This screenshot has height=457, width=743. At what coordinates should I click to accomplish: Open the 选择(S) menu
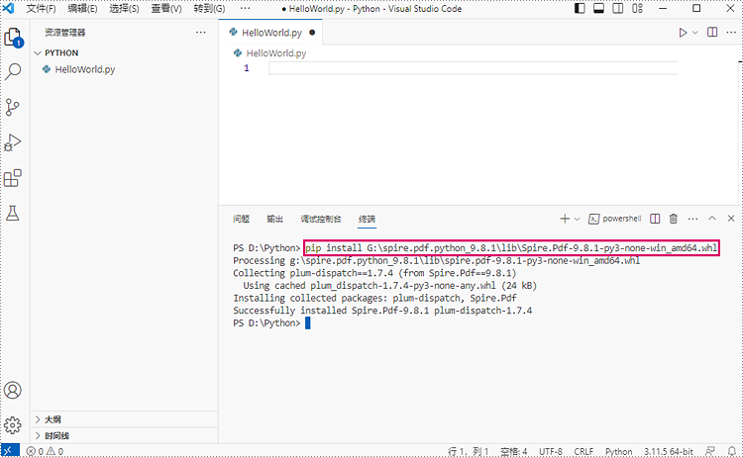[x=124, y=9]
